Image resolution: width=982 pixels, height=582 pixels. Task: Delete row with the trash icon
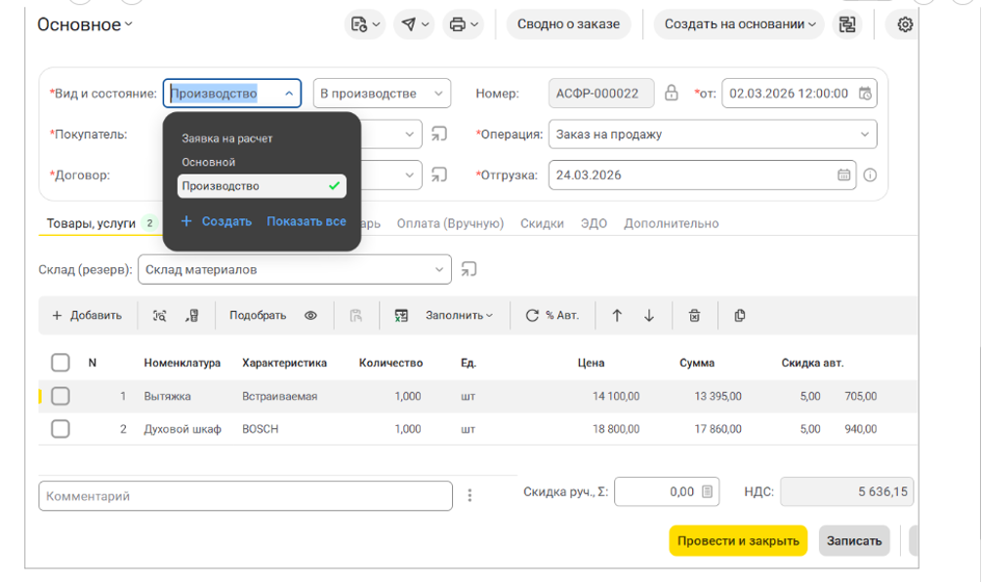(695, 316)
